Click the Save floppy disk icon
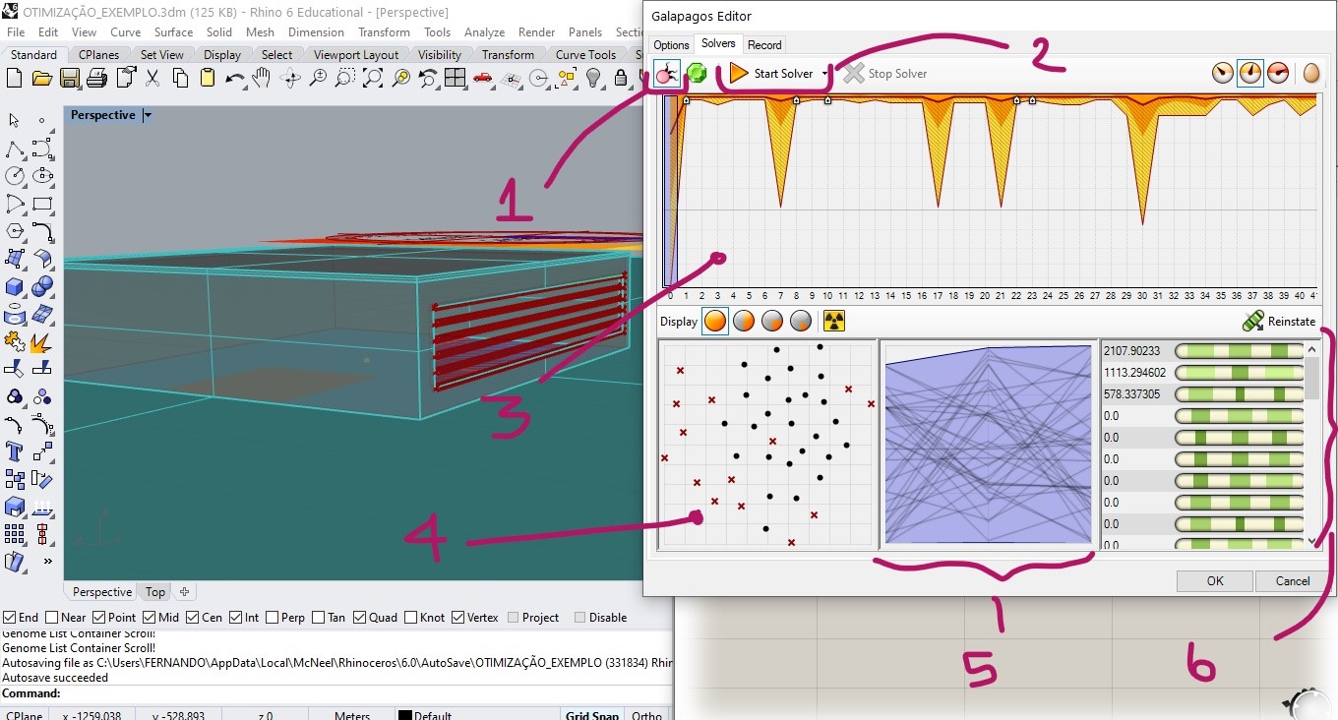 [x=70, y=79]
